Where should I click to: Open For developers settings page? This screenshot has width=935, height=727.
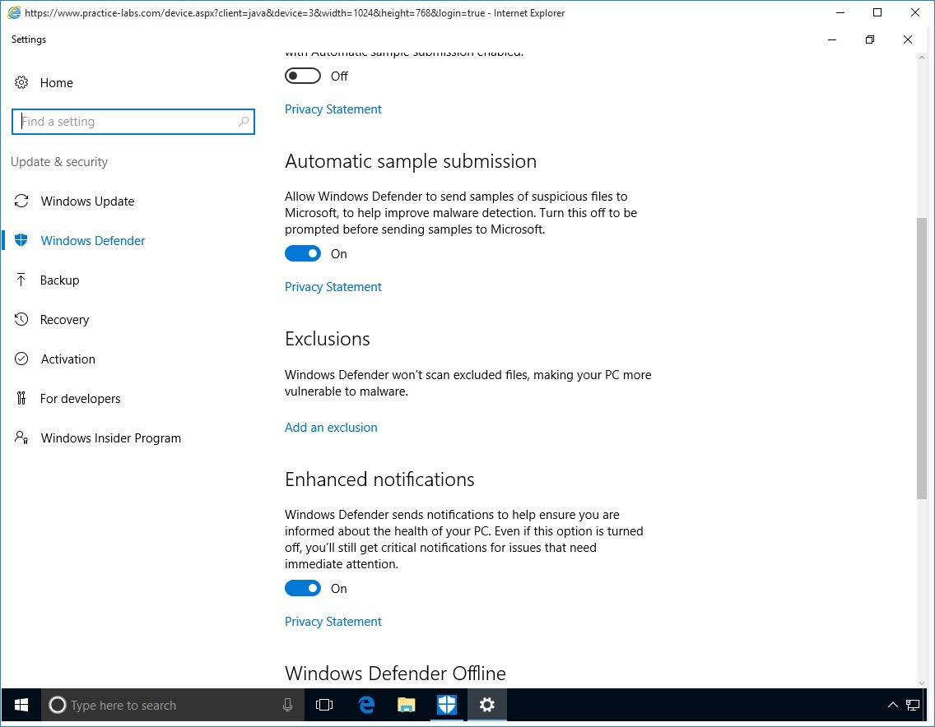[x=81, y=398]
